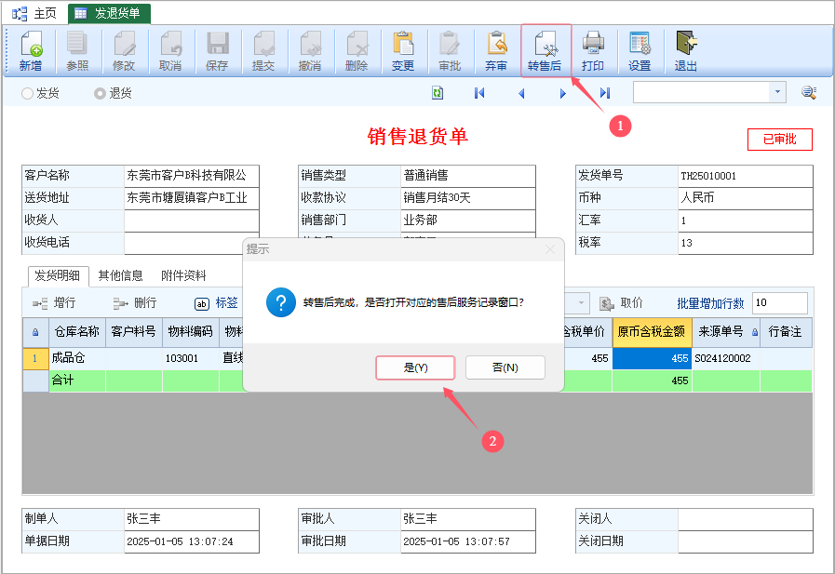Select the 发货明细 tab
835x574 pixels.
[x=58, y=275]
